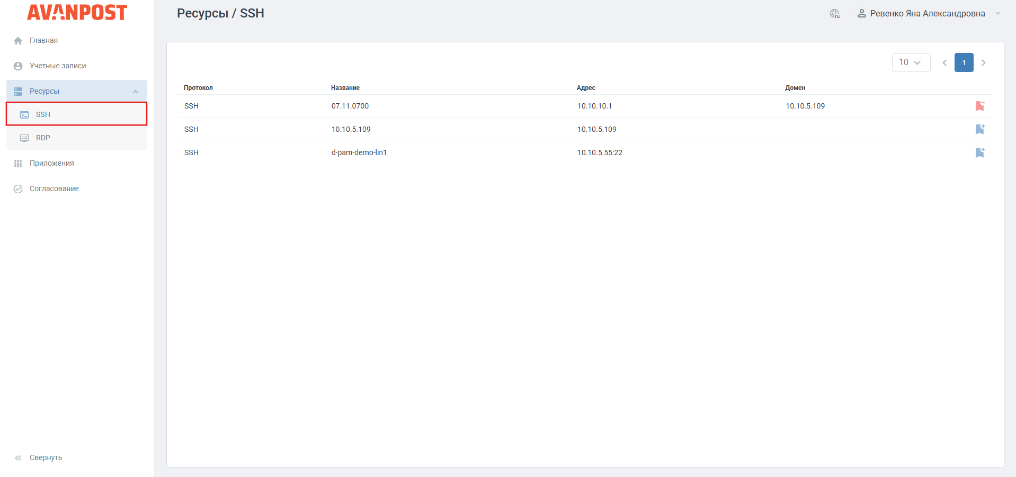
Task: Add bookmark for 10.10.5.109 row
Action: click(980, 129)
